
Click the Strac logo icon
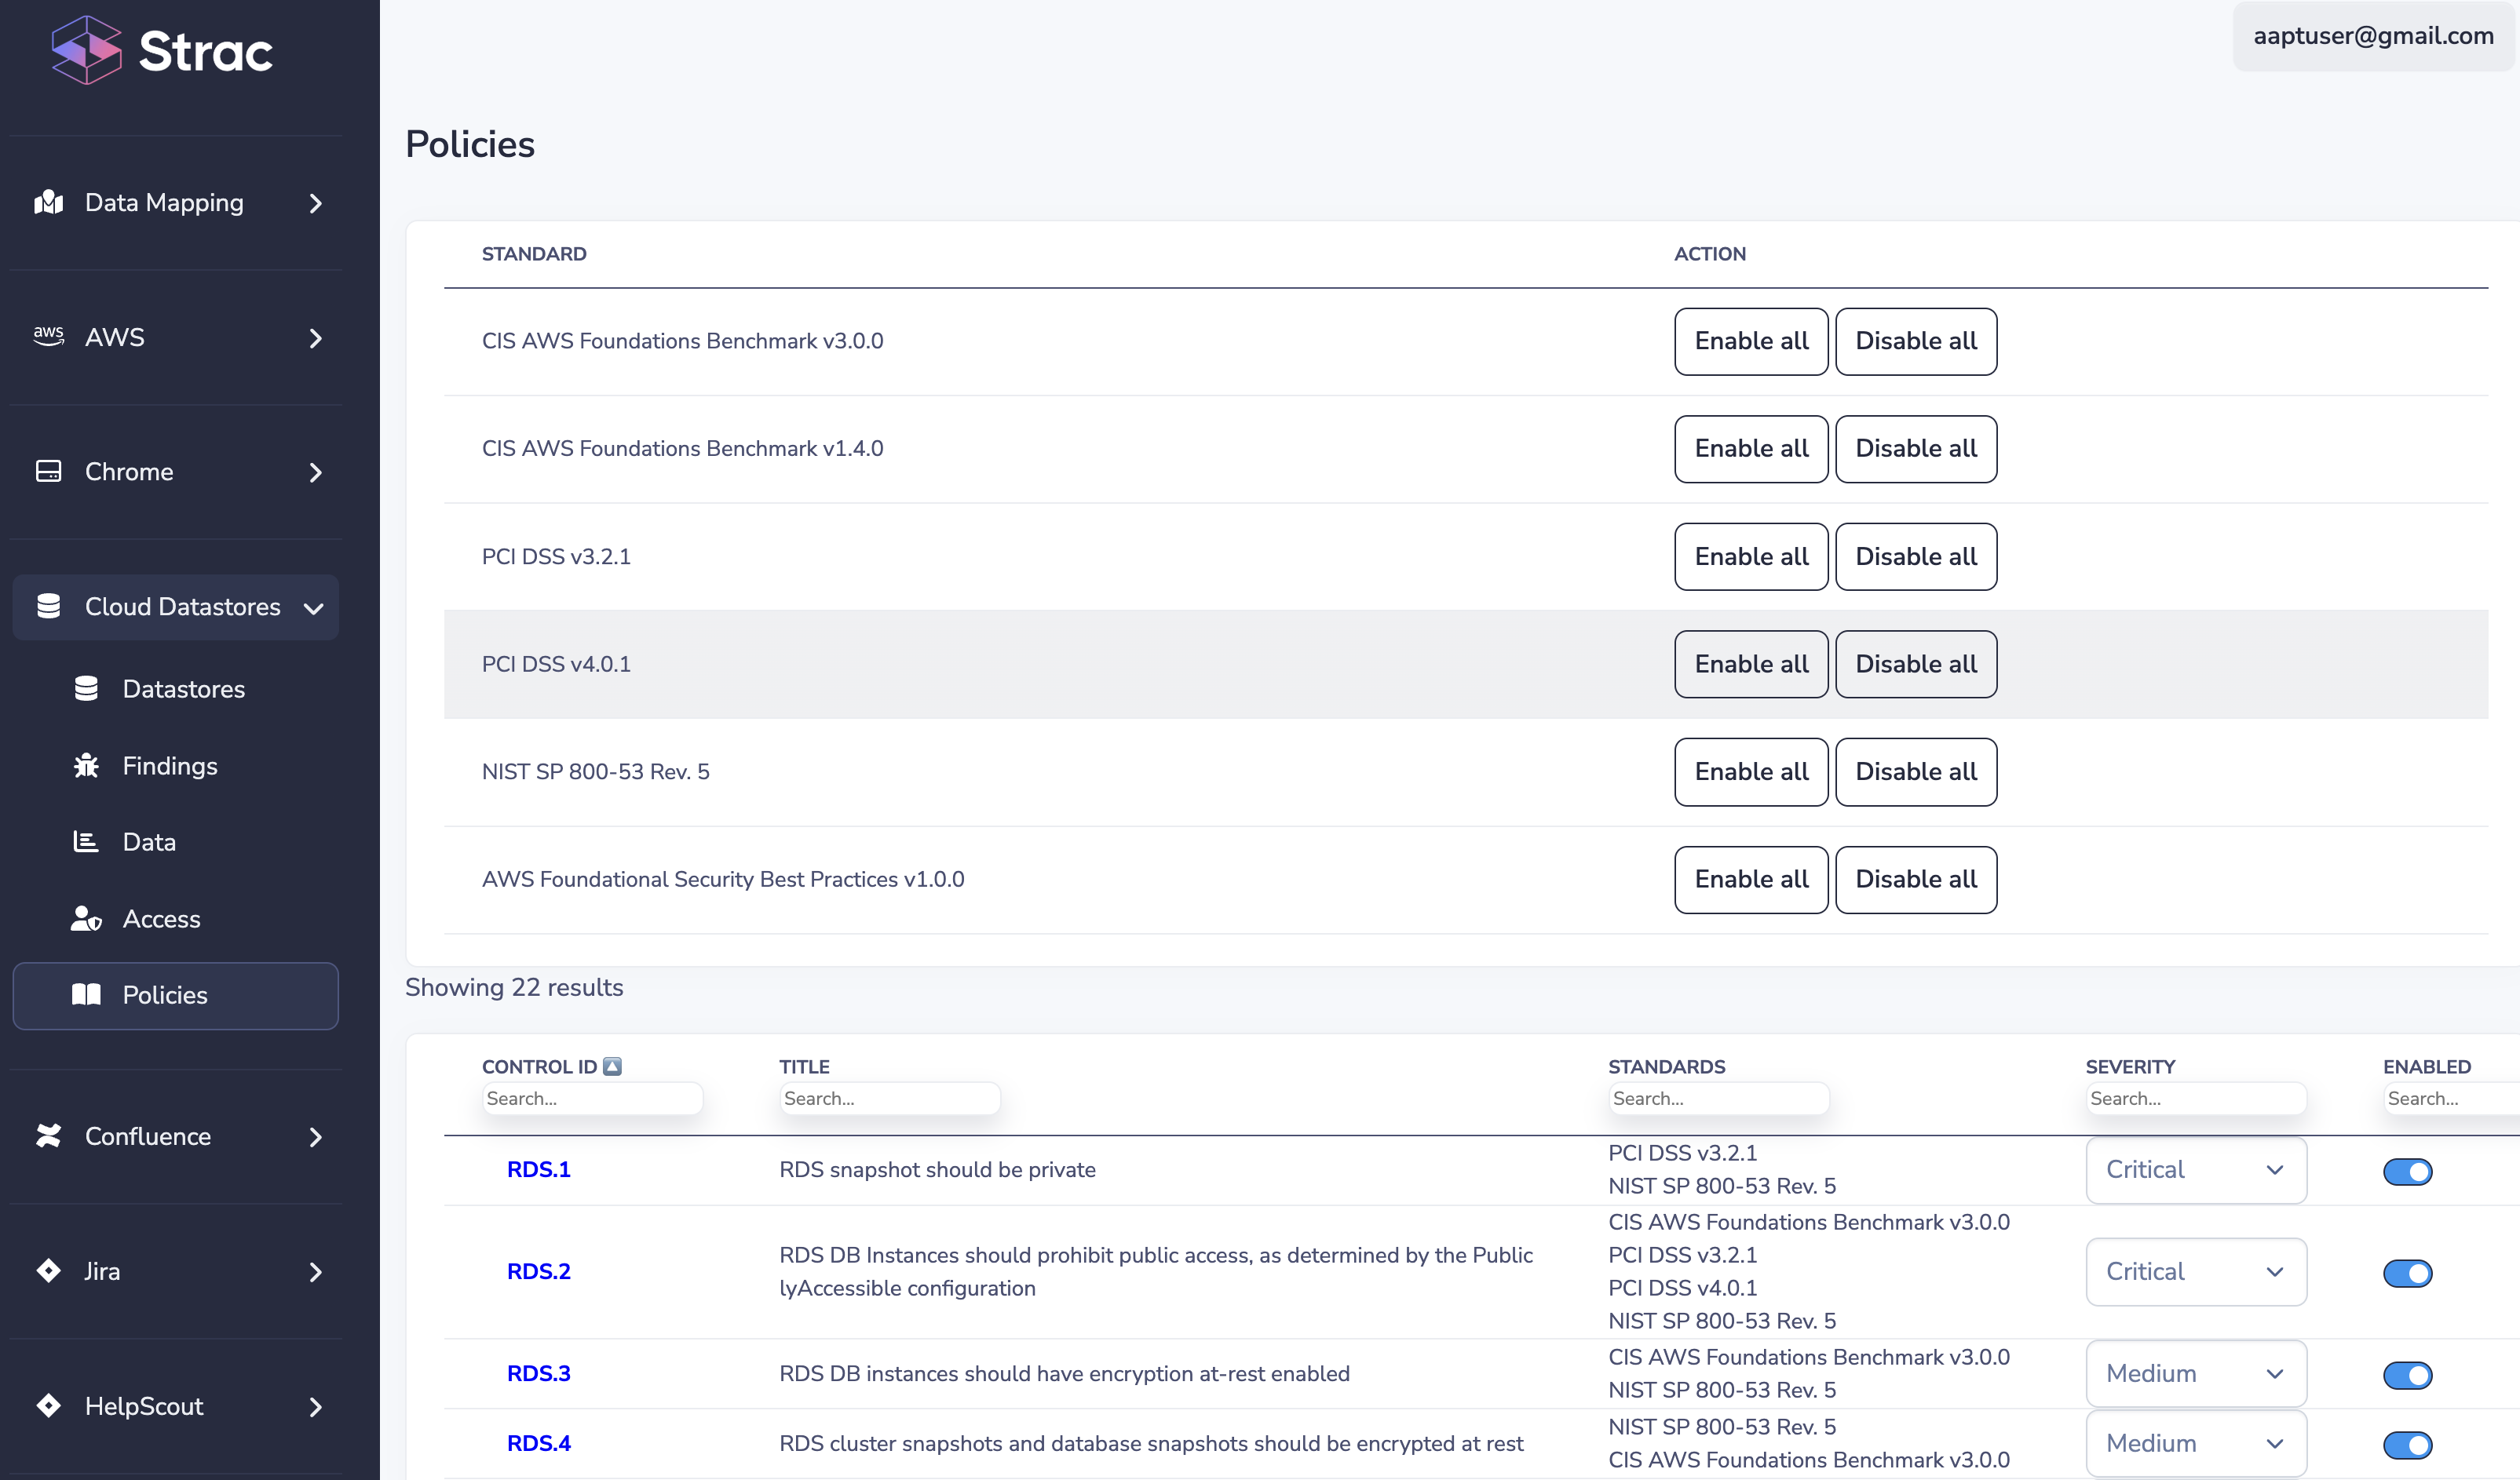tap(86, 50)
